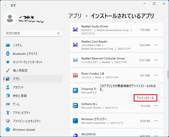Open アカウント settings in the sidebar
The height and width of the screenshot is (137, 169).
[x=33, y=87]
